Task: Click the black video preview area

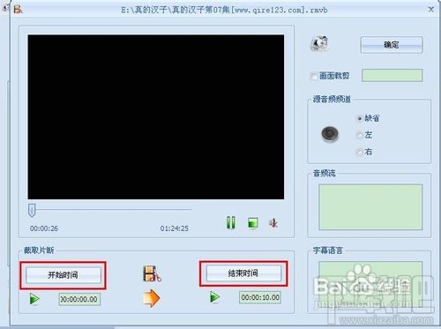Action: pyautogui.click(x=156, y=117)
